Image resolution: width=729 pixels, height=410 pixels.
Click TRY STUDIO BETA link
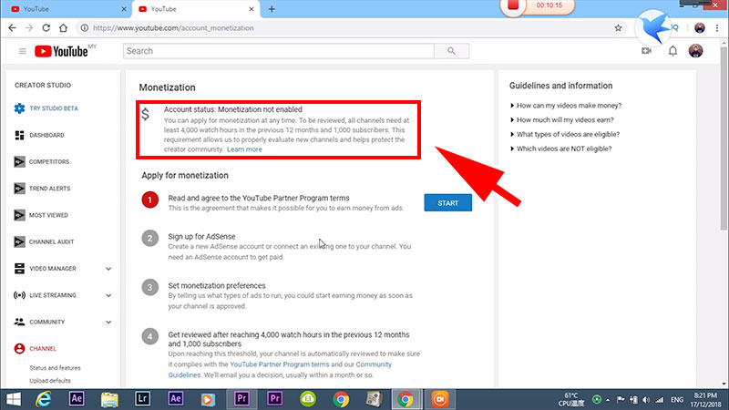click(x=54, y=108)
